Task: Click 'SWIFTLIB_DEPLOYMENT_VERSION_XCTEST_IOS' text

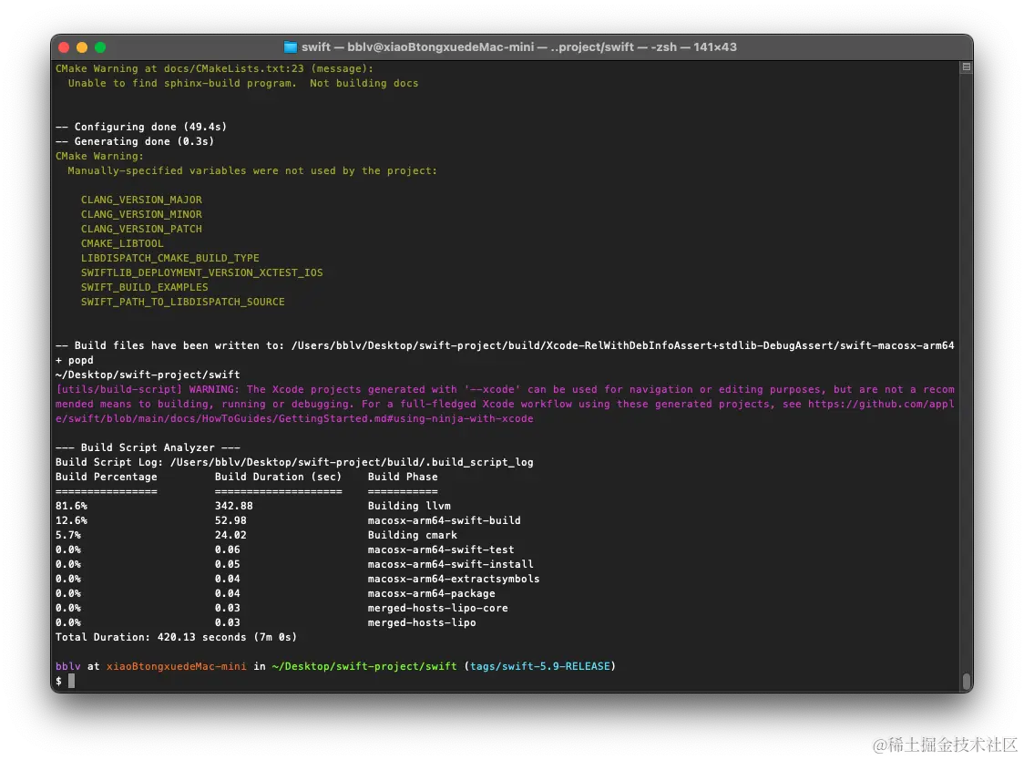Action: pyautogui.click(x=202, y=272)
